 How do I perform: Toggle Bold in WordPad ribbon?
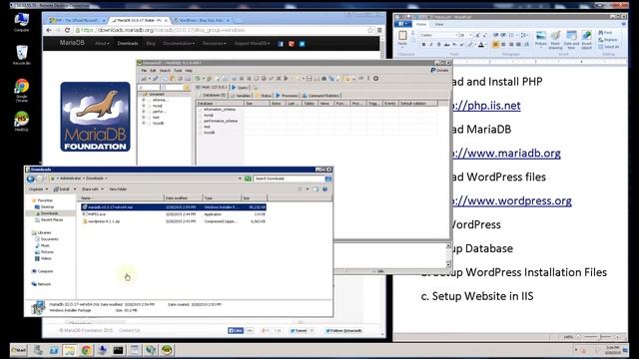tap(423, 44)
